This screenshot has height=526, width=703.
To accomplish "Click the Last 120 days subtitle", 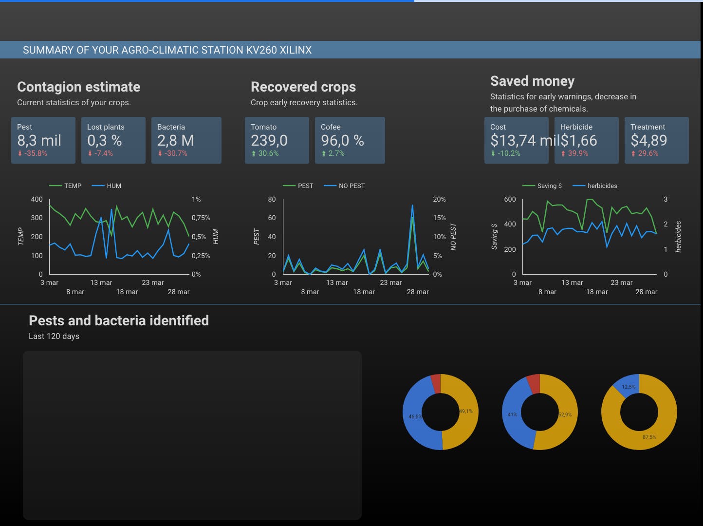I will pyautogui.click(x=54, y=336).
